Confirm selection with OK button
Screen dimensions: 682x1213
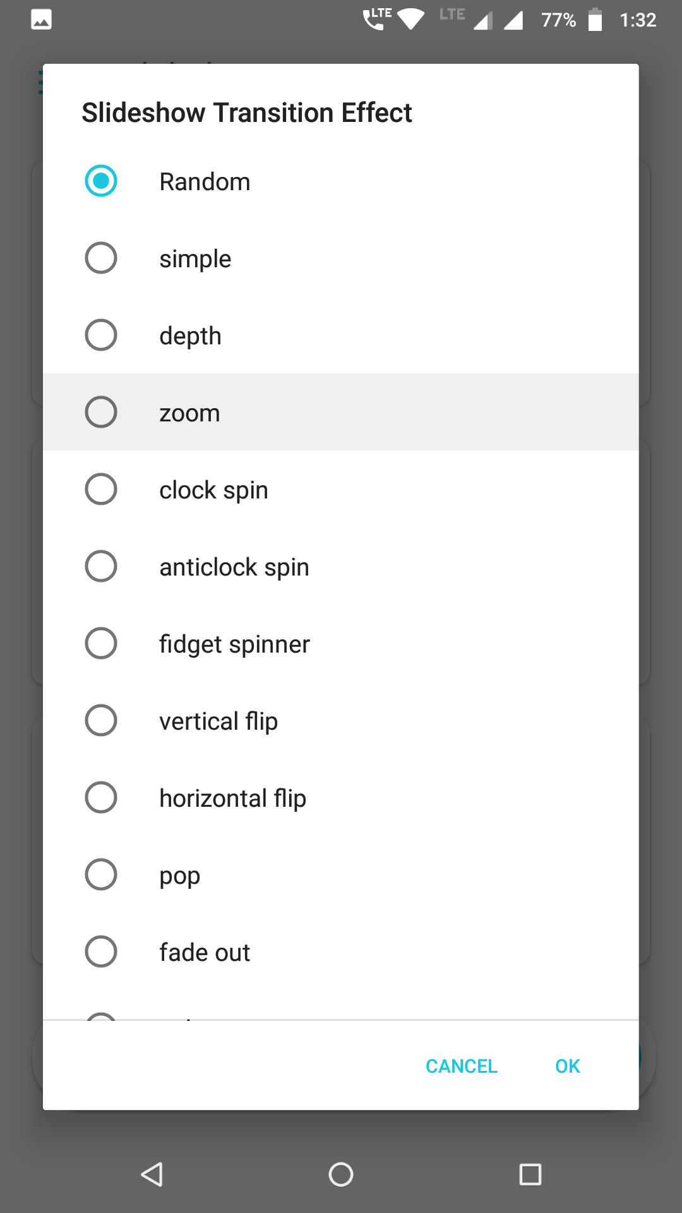tap(568, 1066)
